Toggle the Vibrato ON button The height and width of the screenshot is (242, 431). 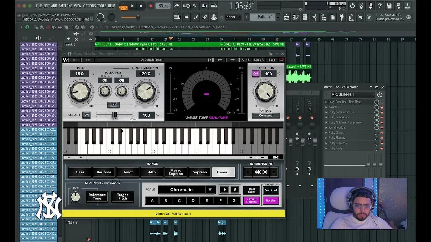coord(87,115)
